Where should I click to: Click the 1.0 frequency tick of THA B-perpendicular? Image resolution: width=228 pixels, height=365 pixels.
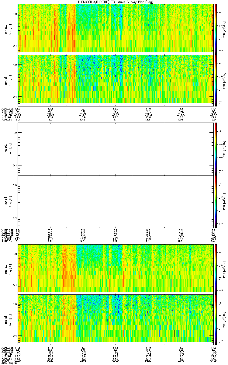(15, 14)
